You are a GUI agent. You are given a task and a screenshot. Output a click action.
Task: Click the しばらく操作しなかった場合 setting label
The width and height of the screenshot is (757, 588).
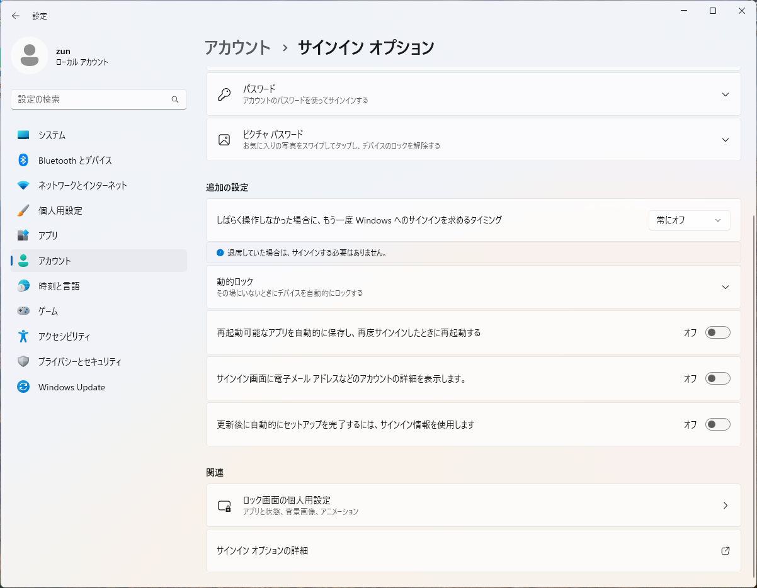pos(359,220)
